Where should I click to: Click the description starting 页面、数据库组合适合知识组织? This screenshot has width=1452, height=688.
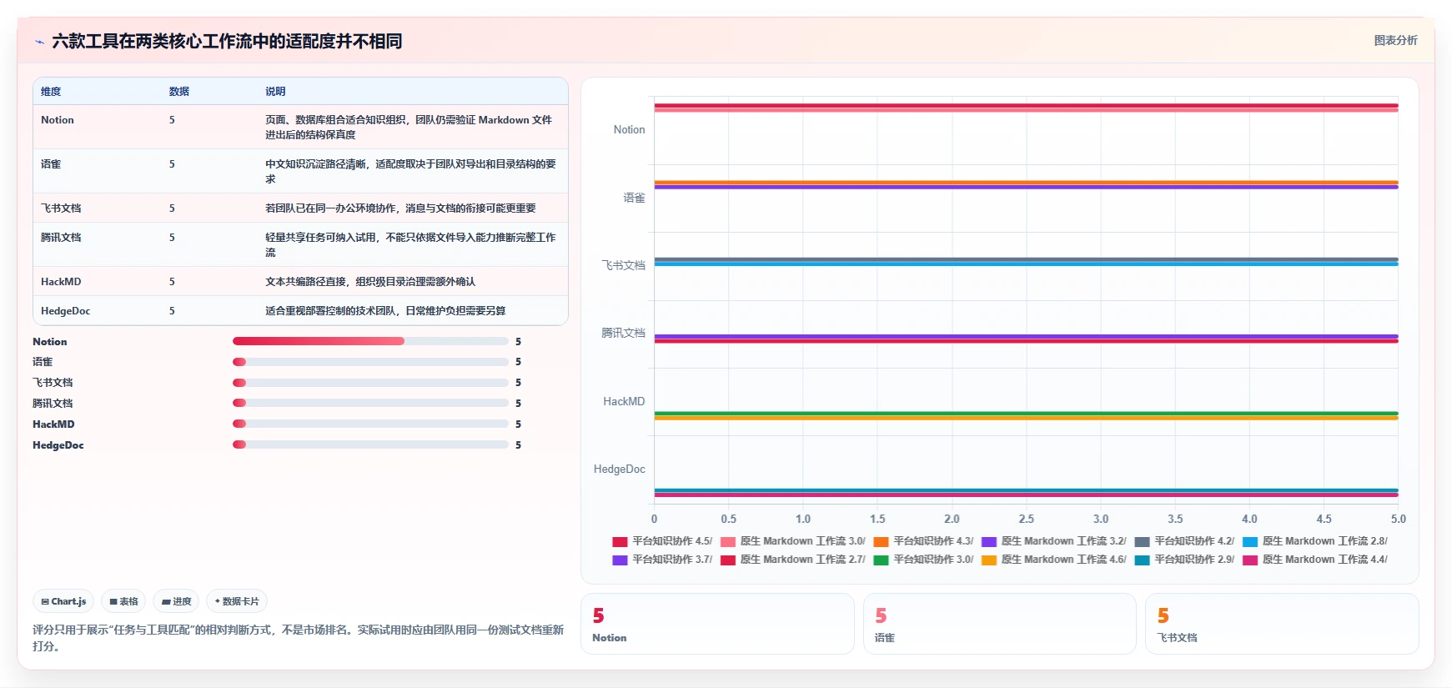coord(409,128)
